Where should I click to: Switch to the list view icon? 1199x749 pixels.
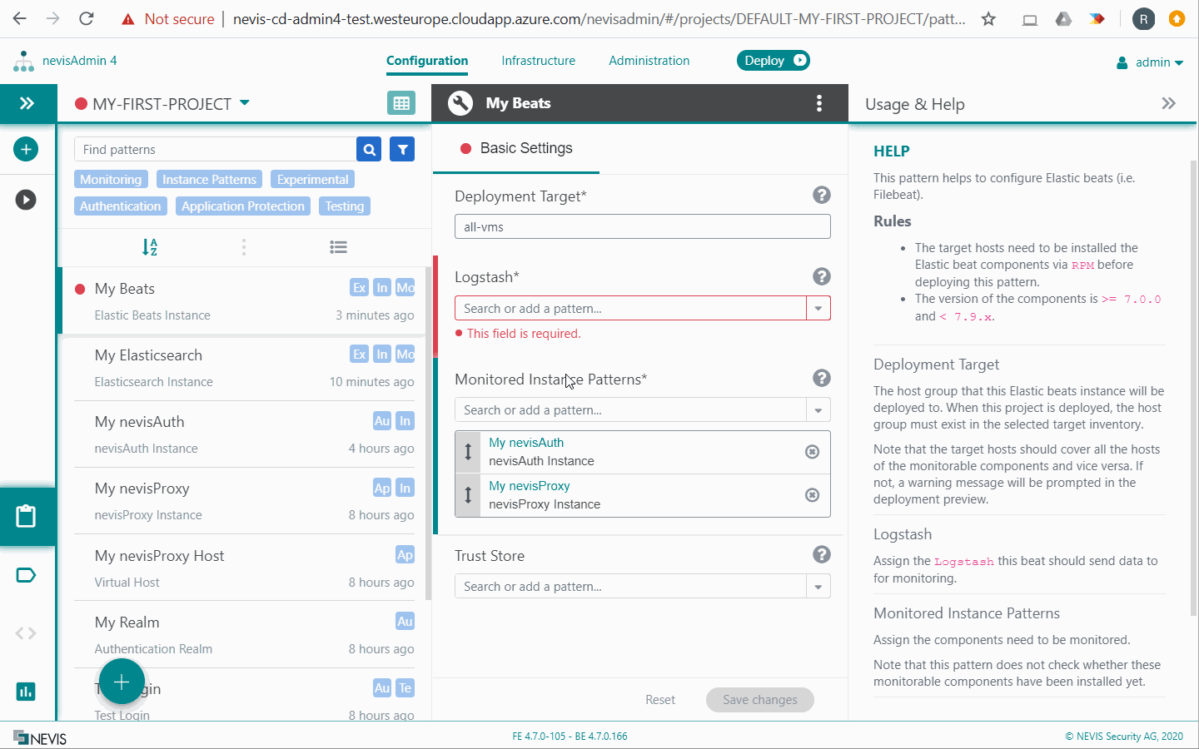(x=338, y=247)
